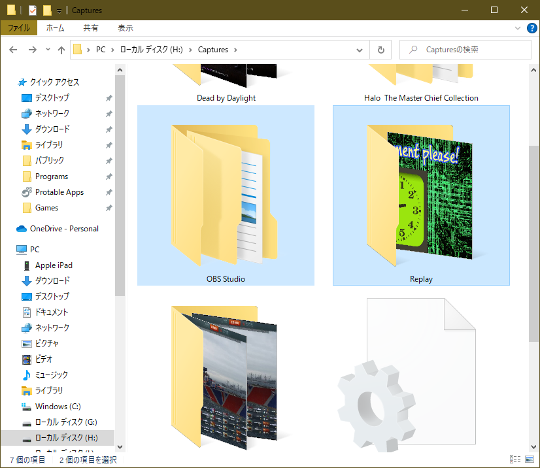Open Windows (C:) drive
This screenshot has width=540, height=468.
point(58,407)
